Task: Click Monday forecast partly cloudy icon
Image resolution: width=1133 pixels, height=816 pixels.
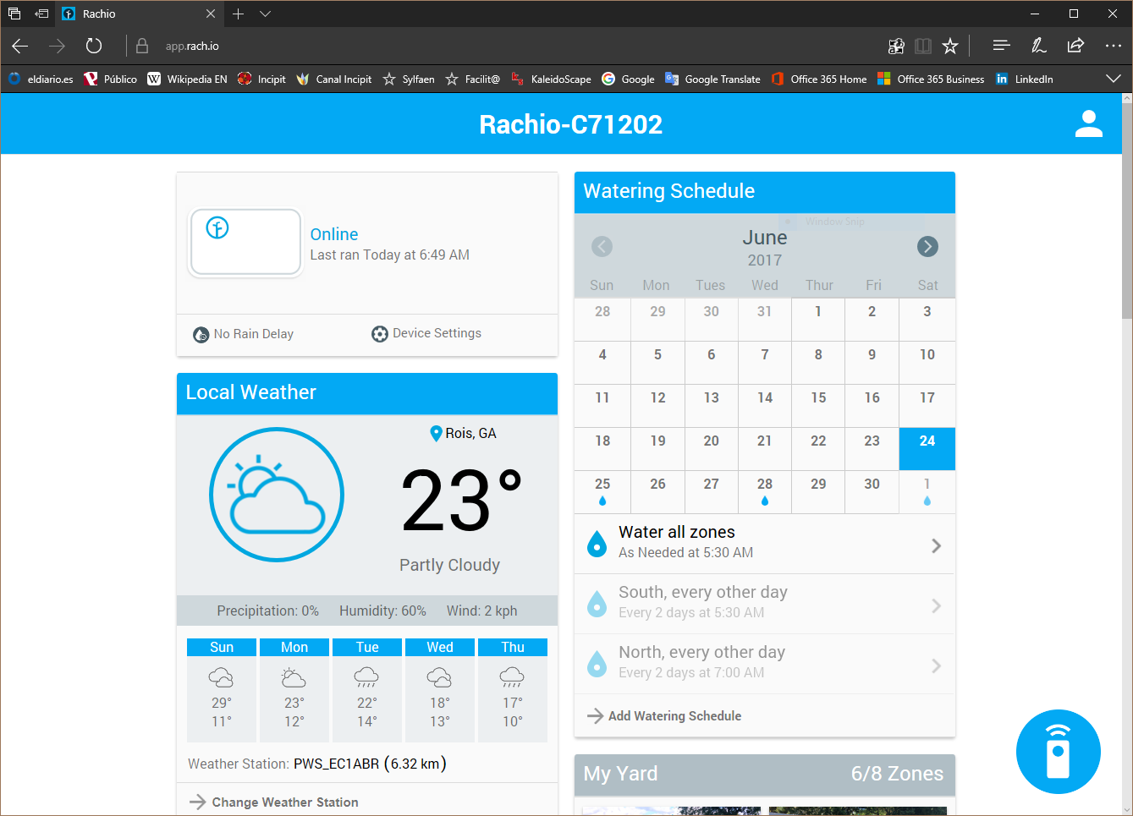Action: (x=294, y=677)
